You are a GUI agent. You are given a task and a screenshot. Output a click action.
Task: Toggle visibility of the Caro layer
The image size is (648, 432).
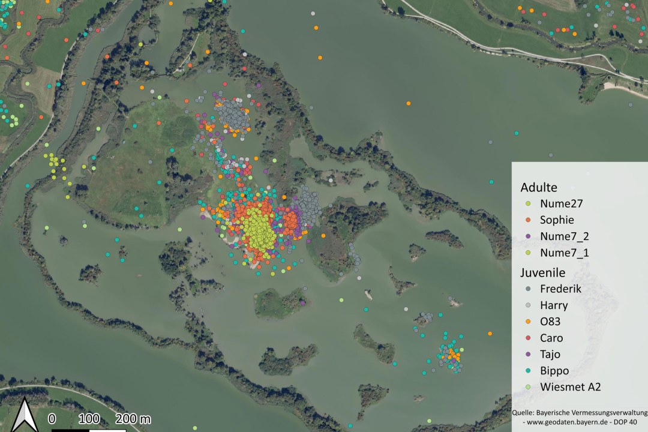(528, 338)
